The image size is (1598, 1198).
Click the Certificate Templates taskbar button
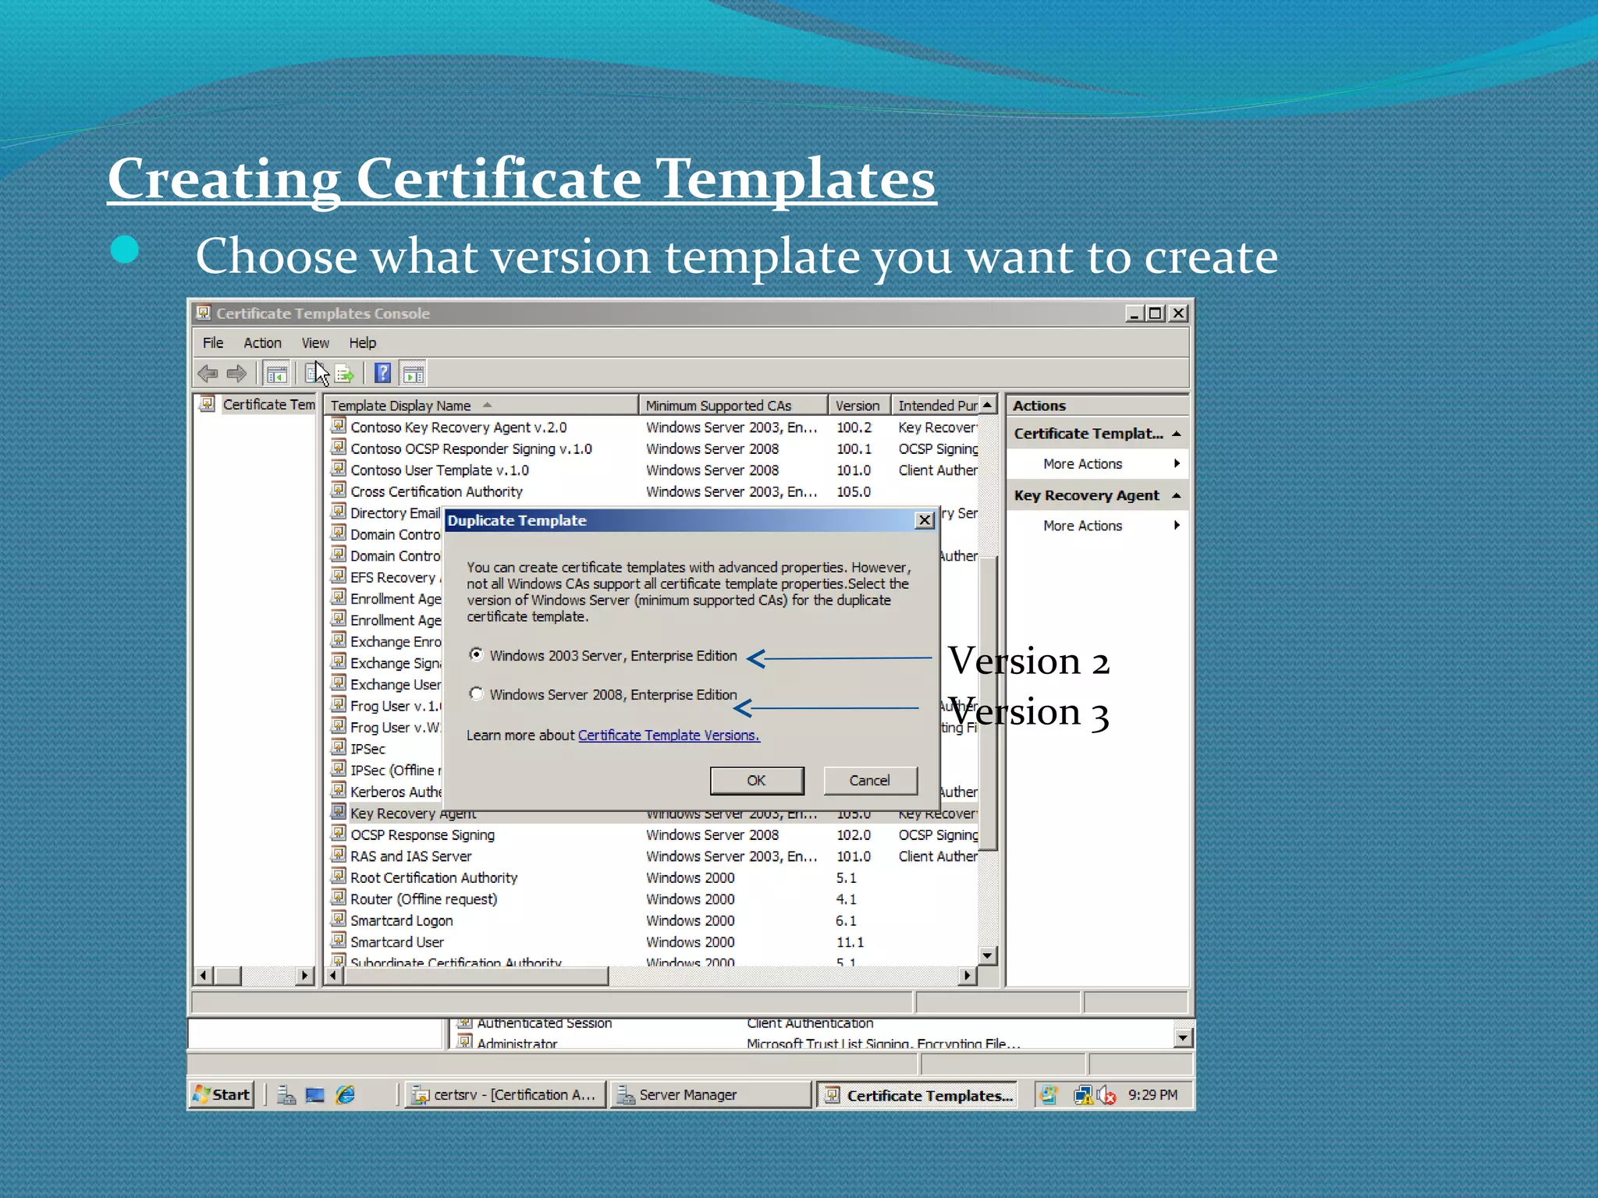pos(918,1095)
